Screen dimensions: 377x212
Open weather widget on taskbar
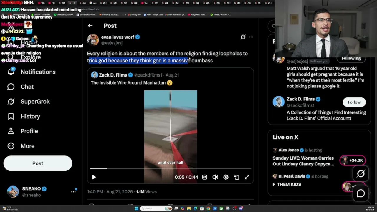[11, 208]
